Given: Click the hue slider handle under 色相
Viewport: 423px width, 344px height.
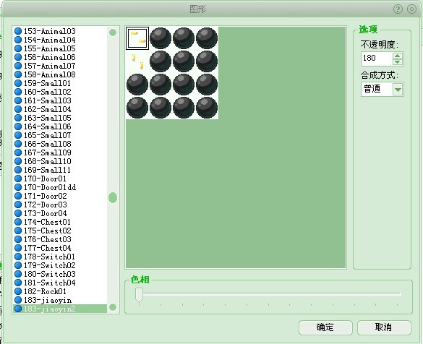Looking at the screenshot, I should (139, 295).
